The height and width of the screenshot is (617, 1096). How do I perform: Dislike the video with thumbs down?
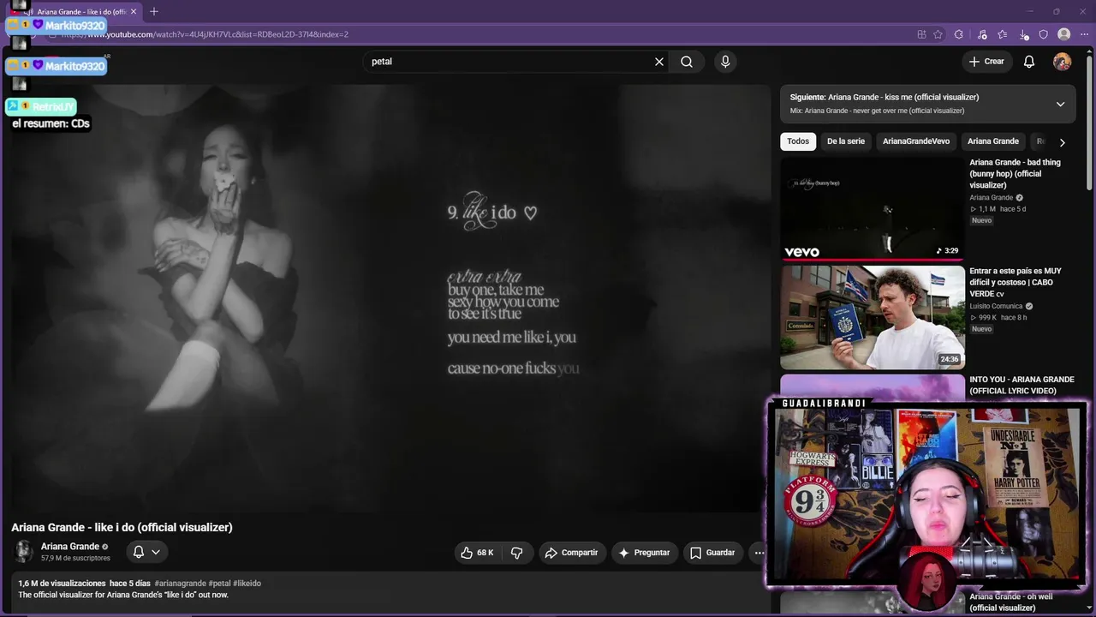(x=517, y=553)
